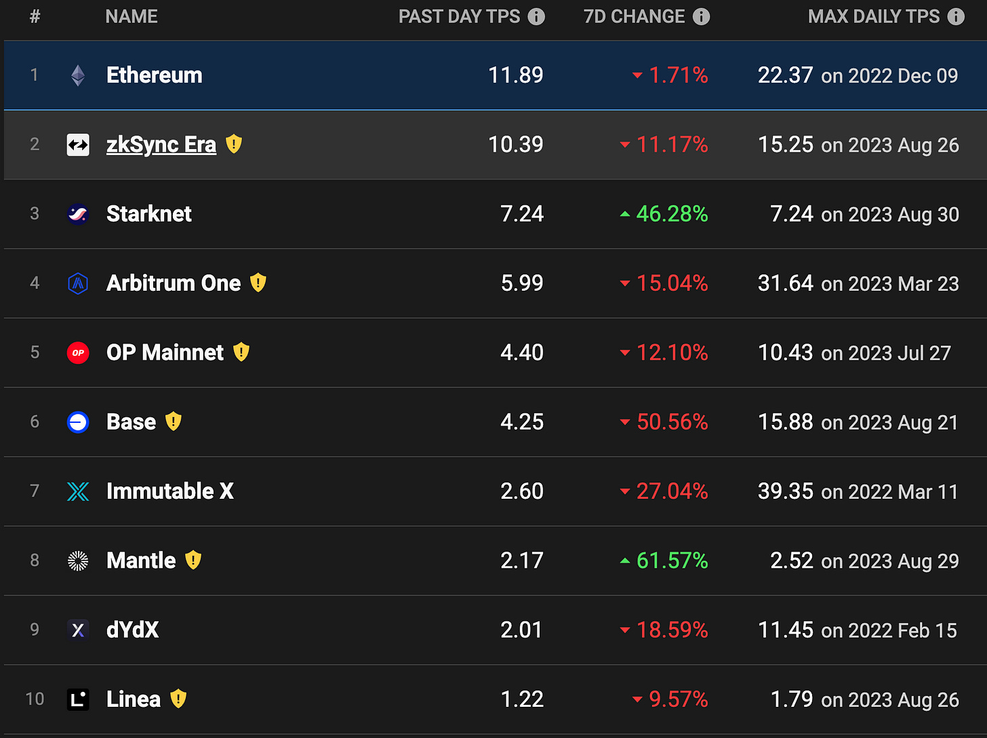The width and height of the screenshot is (987, 738).
Task: Click the Arbitrum One hexagon logo
Action: click(x=78, y=283)
